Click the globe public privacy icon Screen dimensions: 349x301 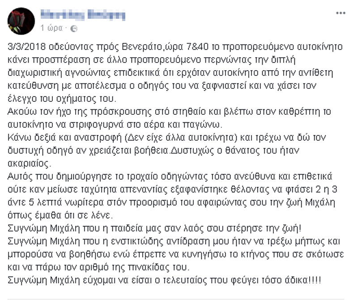click(x=74, y=29)
